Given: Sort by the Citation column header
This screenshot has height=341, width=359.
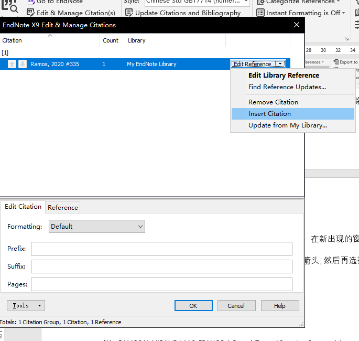Looking at the screenshot, I should point(50,40).
